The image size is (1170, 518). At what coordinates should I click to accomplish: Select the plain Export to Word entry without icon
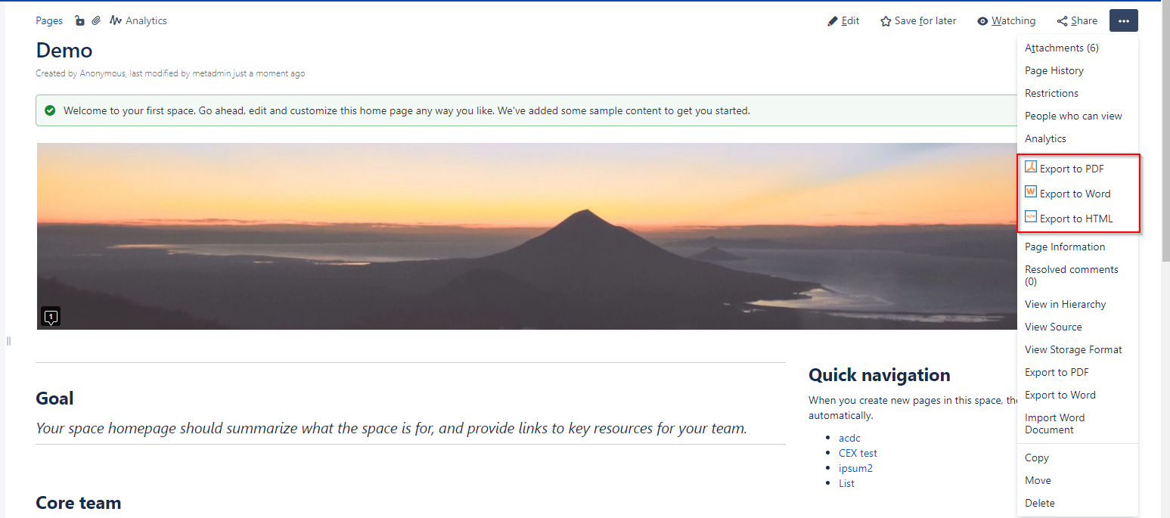[x=1078, y=395]
